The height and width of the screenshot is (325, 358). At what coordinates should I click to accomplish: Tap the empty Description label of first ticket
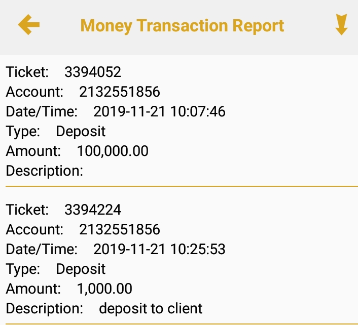[44, 171]
